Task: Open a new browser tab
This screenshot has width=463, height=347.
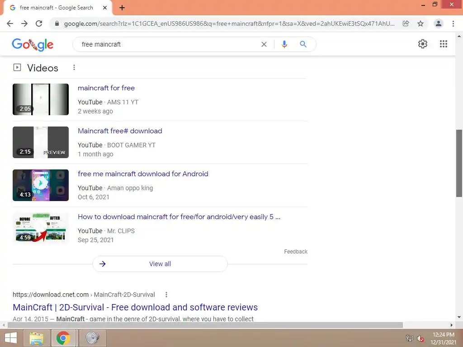Action: point(122,8)
